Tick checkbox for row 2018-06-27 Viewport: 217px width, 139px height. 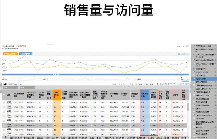click(4, 116)
